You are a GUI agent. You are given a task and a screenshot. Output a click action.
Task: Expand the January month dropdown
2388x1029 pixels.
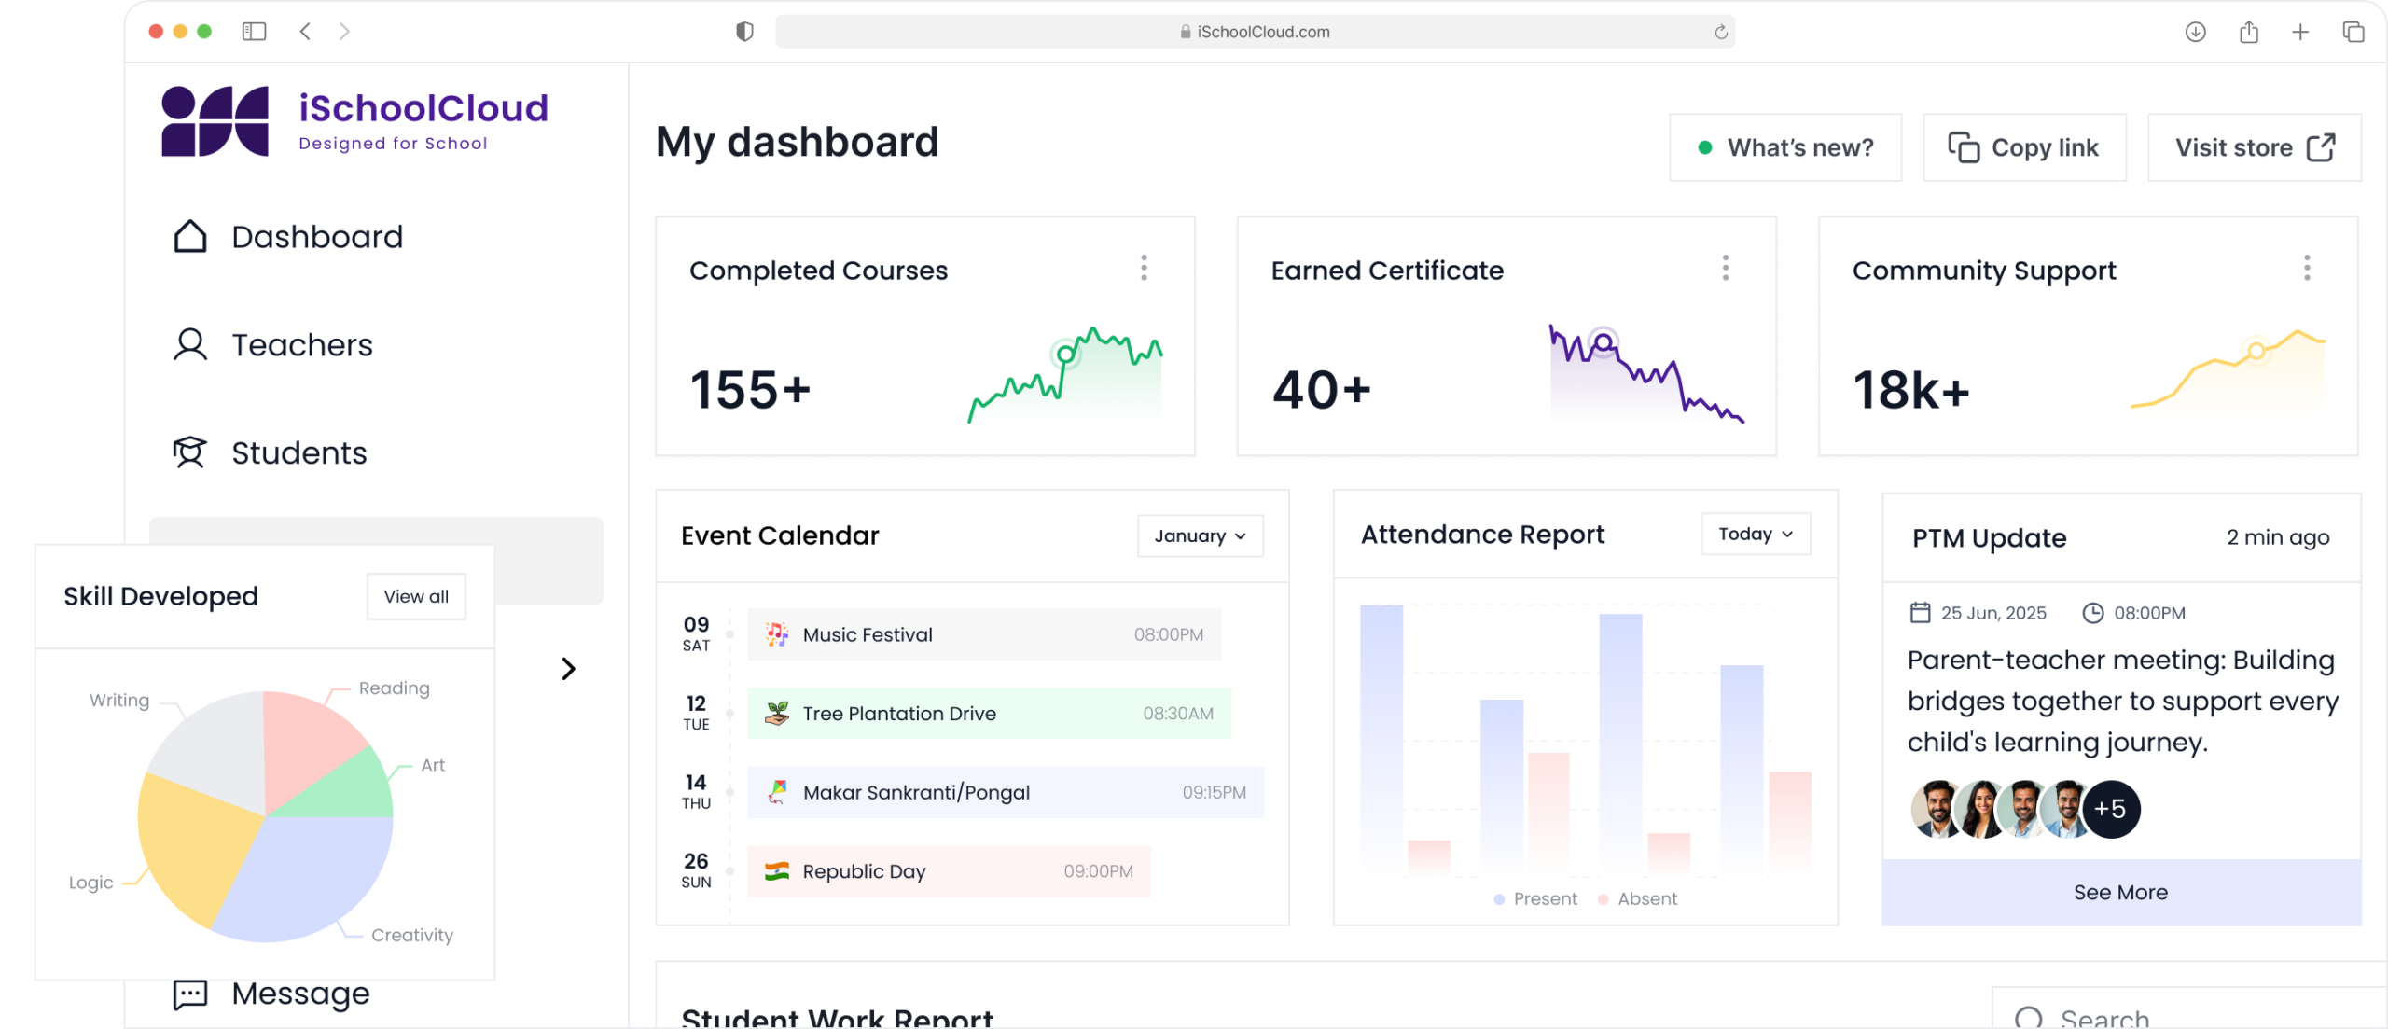click(x=1200, y=535)
